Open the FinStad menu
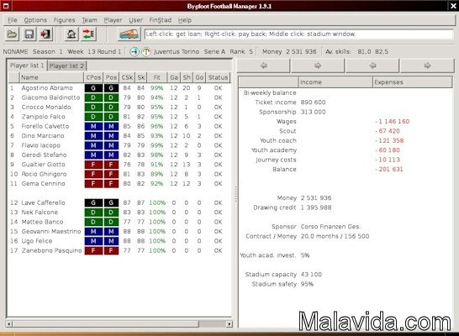 click(160, 20)
